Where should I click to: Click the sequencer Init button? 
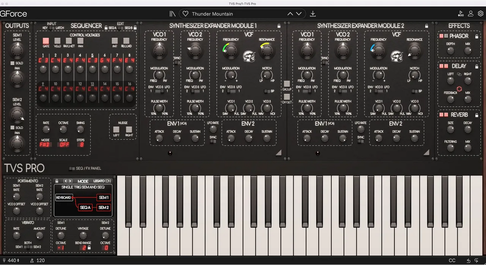[115, 41]
